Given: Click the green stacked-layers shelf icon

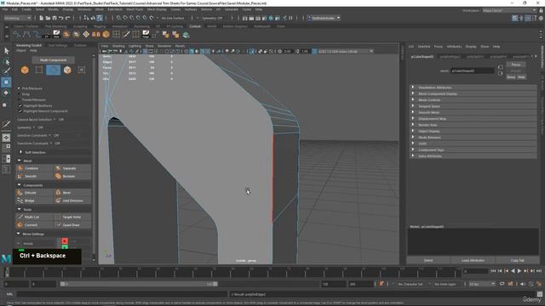Looking at the screenshot, I should click(x=186, y=34).
